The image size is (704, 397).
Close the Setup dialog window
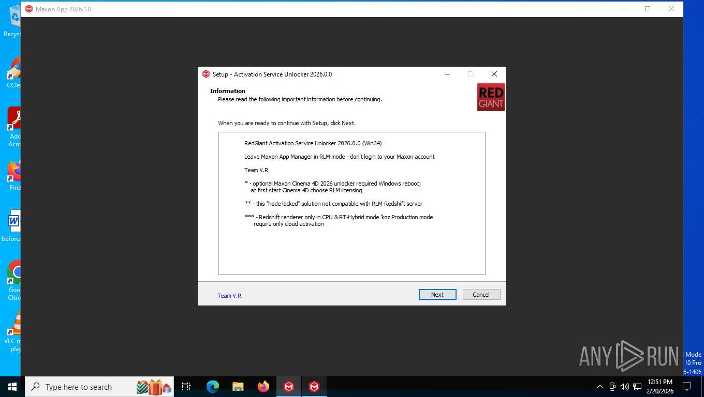(x=494, y=74)
